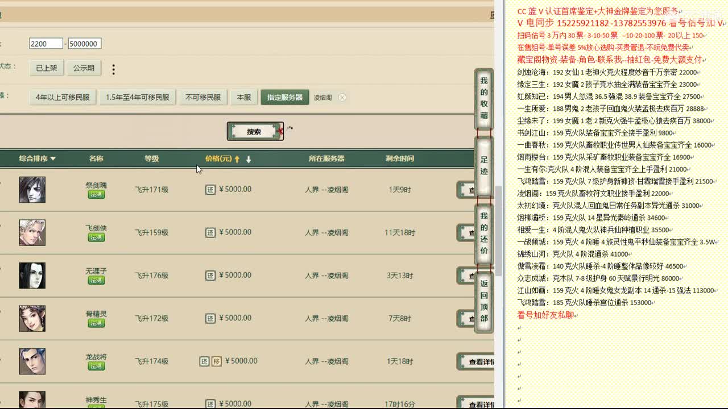728x409 pixels.
Task: Remove the 凌烟阁 filter tag via its X icon
Action: [x=342, y=97]
